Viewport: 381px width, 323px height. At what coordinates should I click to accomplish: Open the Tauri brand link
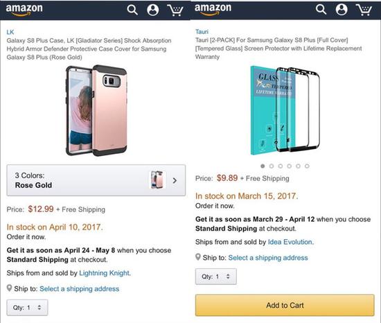pyautogui.click(x=202, y=32)
